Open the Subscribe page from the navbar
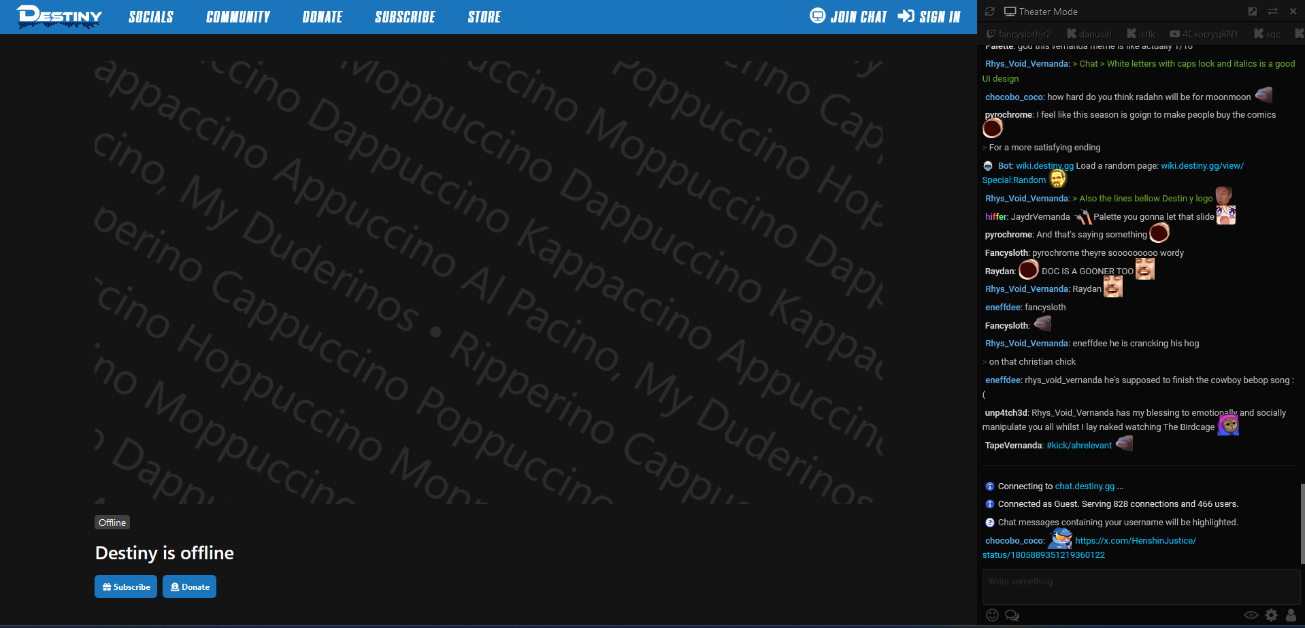 (x=405, y=17)
